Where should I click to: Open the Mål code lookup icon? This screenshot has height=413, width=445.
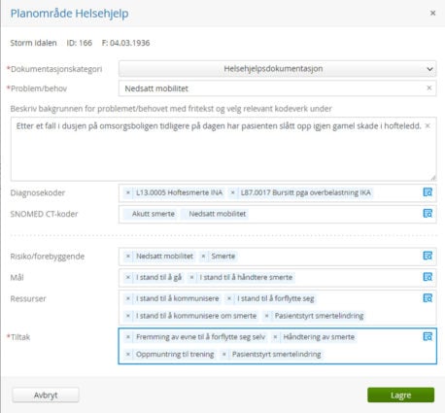(x=428, y=277)
